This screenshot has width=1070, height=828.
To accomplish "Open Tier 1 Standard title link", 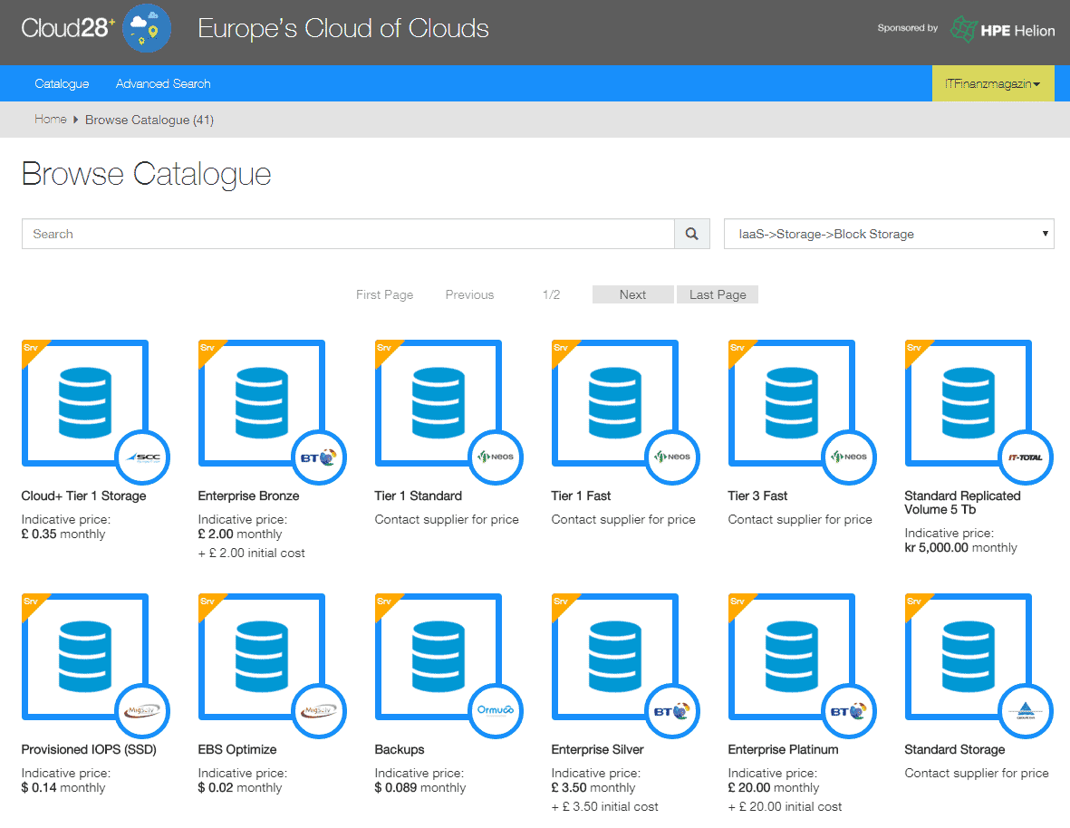I will click(x=419, y=496).
